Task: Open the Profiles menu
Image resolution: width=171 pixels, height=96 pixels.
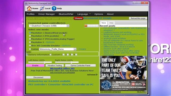Action: pos(30,14)
